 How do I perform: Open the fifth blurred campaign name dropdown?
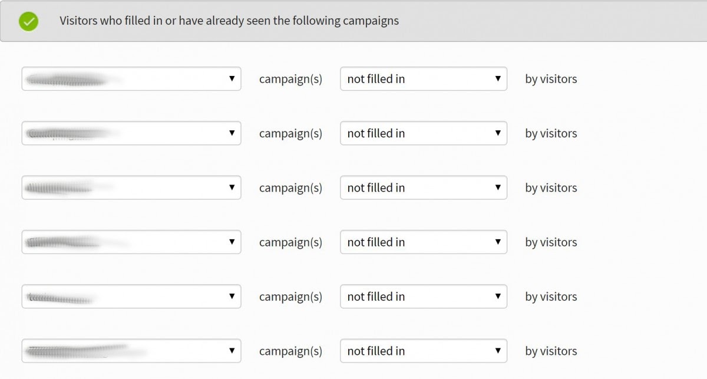pyautogui.click(x=131, y=296)
